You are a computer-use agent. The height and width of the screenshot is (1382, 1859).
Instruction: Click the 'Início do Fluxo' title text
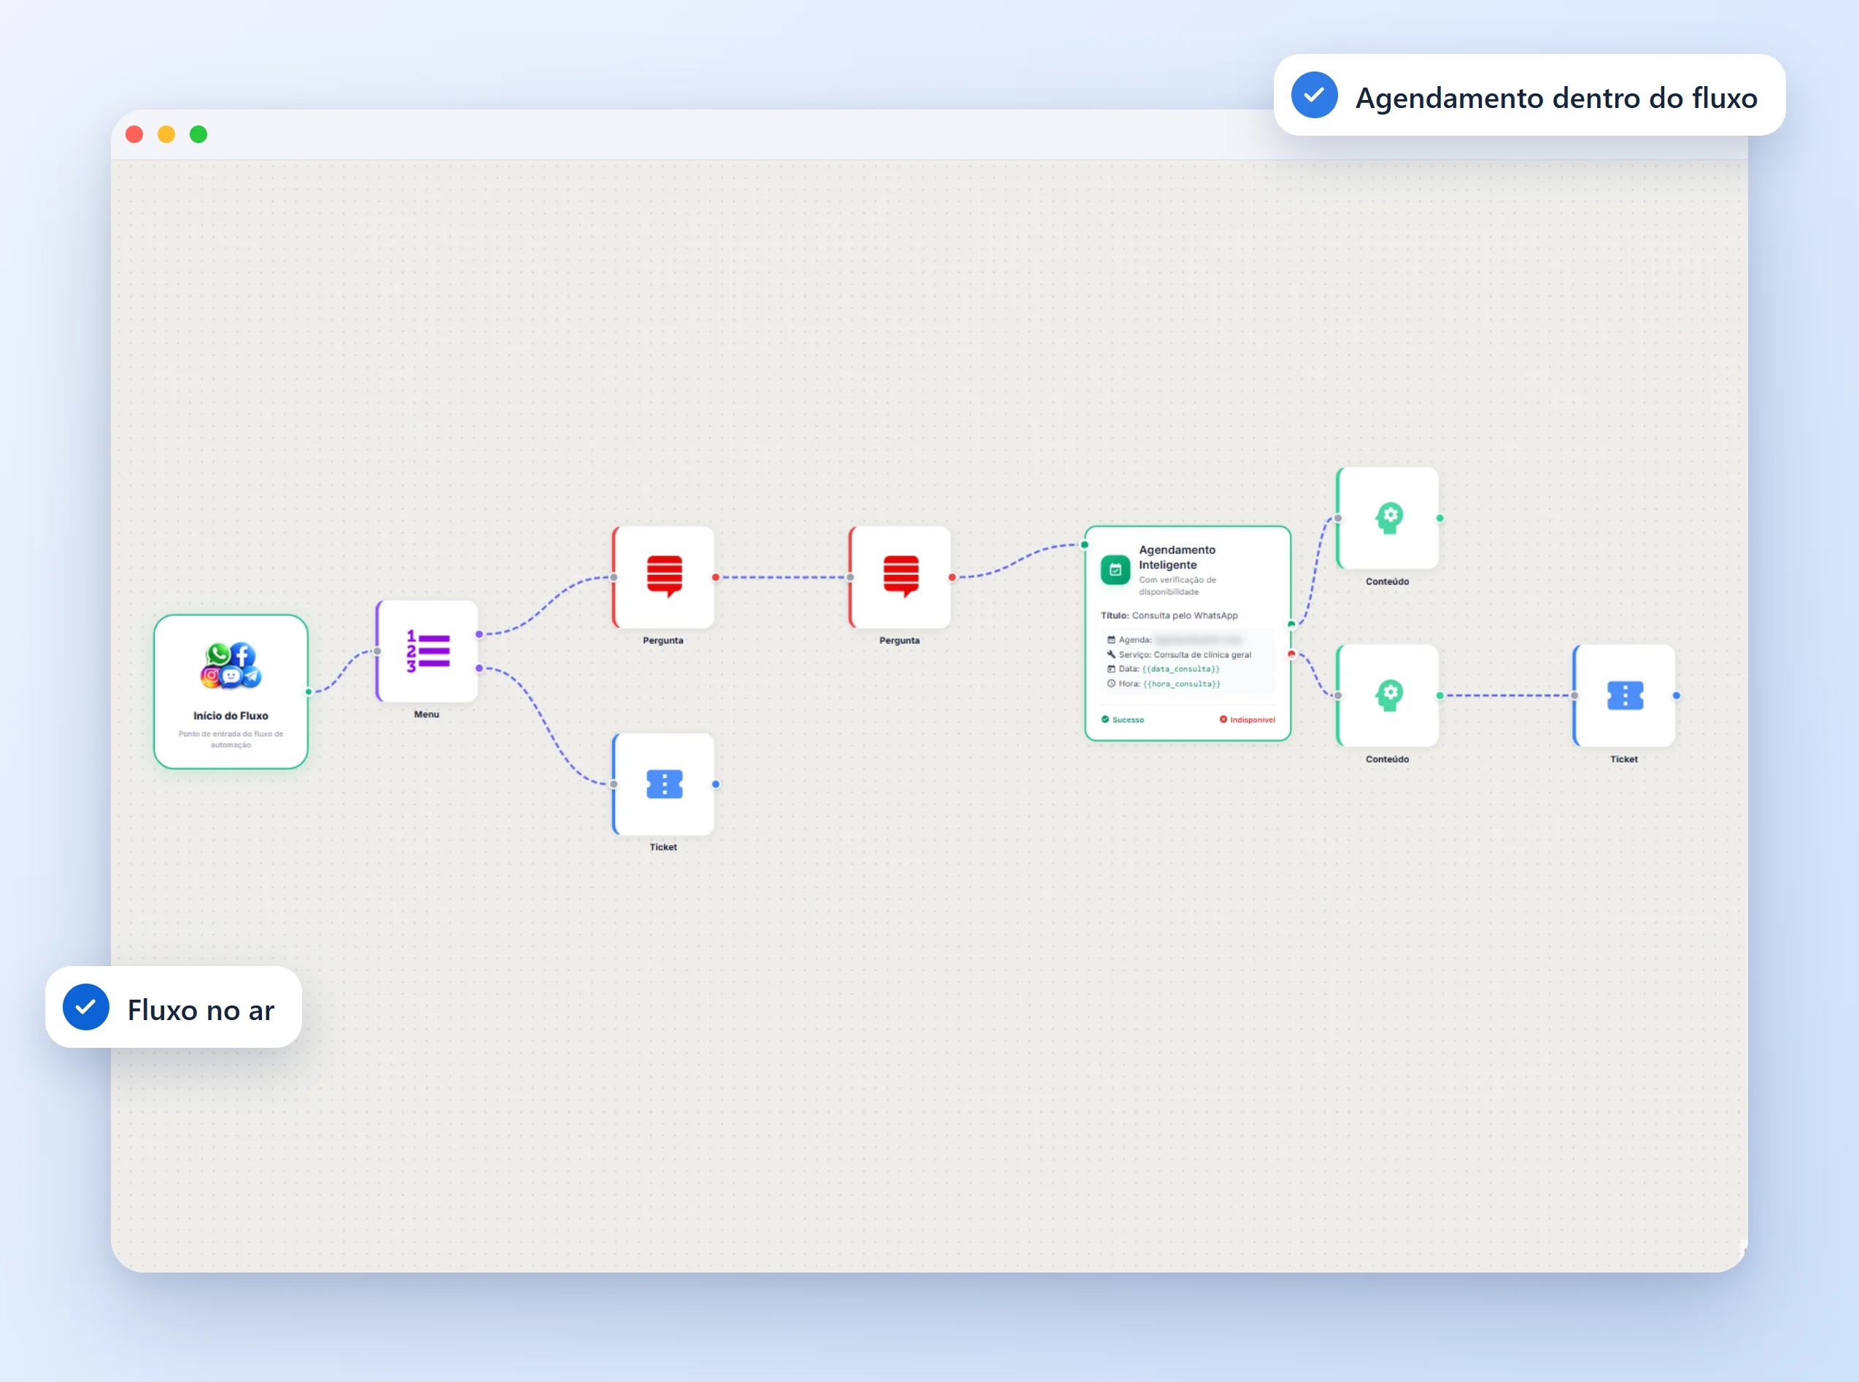point(231,716)
